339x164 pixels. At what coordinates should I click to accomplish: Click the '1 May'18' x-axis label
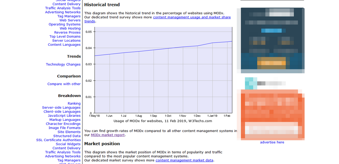94,116
